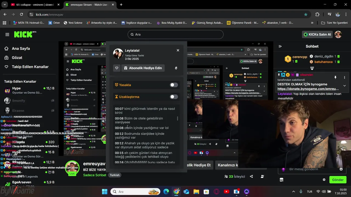351x197 pixels.
Task: Show more bookmarks with the chevron
Action: 312,23
